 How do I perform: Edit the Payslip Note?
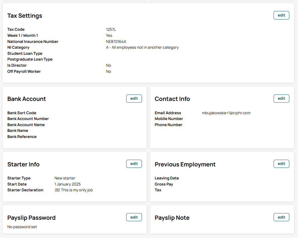(x=281, y=217)
